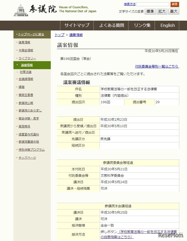187x241 pixels.
Task: Open 参議院審議中継 in the sidebar
Action: coord(29,142)
